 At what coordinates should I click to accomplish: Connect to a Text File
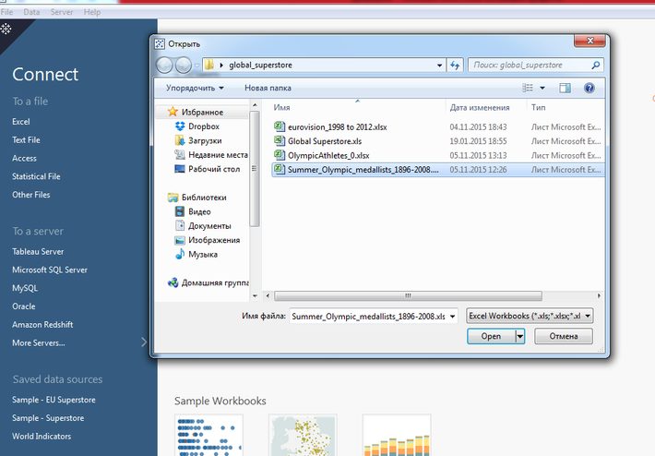click(x=26, y=140)
